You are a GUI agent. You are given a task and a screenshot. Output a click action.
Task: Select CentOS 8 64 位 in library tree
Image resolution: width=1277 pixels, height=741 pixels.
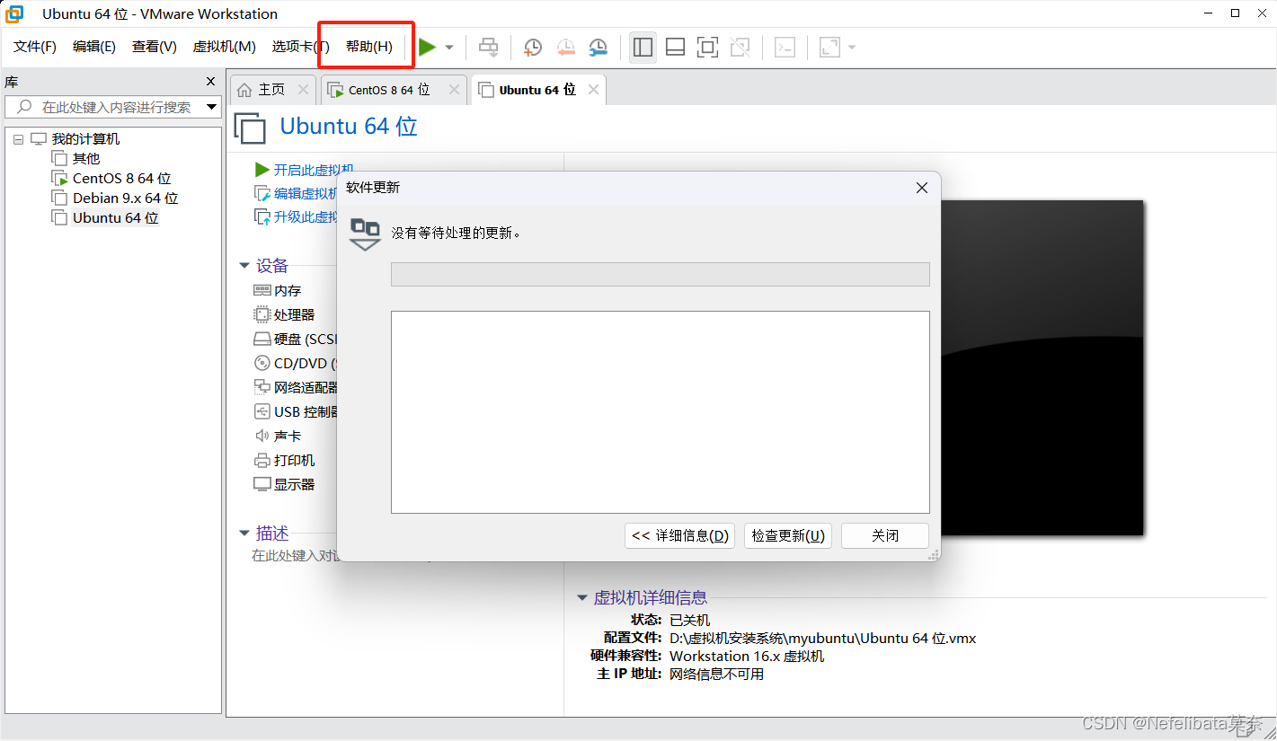click(121, 179)
